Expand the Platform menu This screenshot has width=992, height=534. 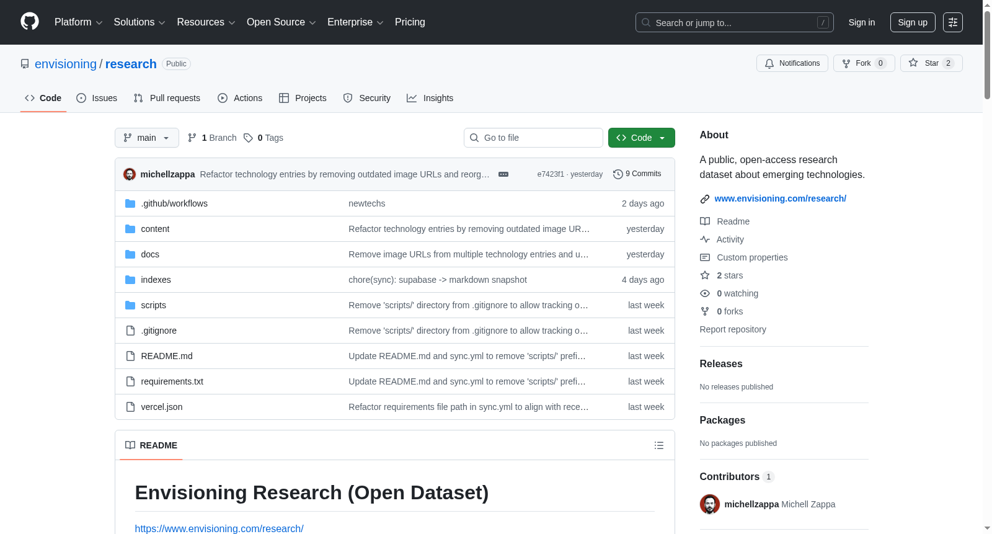[78, 22]
